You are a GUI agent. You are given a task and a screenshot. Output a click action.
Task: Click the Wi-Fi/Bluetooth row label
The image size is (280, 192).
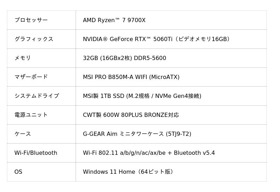tap(36, 153)
